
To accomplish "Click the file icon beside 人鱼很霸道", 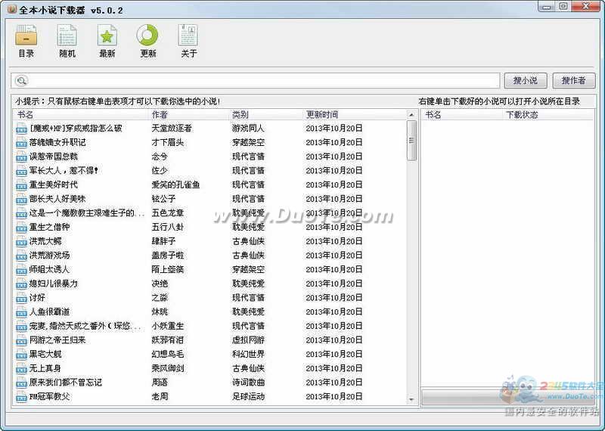I will tap(21, 312).
